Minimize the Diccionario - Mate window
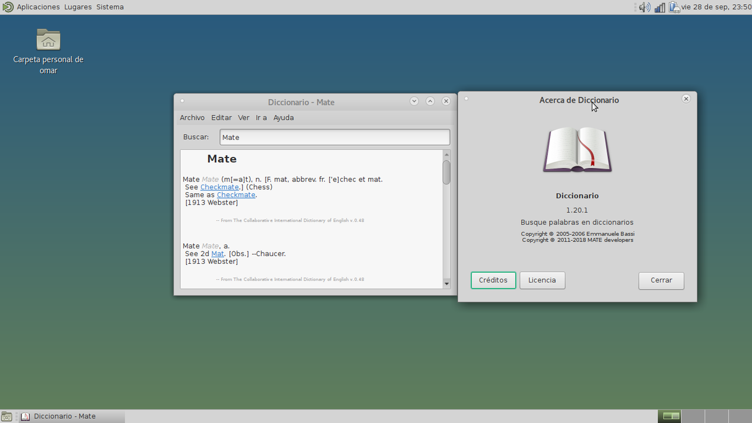This screenshot has width=752, height=423. 414,101
